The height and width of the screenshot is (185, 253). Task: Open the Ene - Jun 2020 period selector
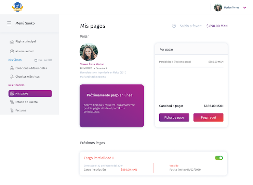click(x=43, y=60)
